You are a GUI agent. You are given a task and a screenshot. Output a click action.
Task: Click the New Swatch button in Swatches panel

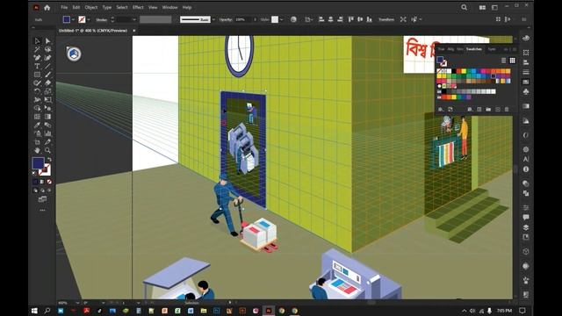tap(498, 109)
